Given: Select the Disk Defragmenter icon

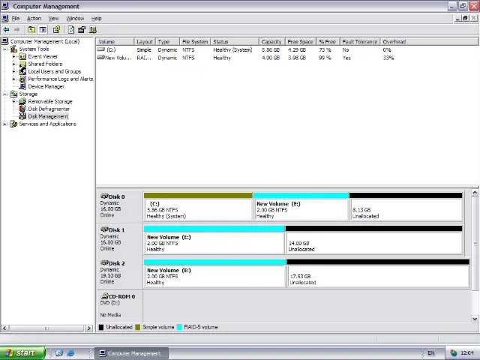Looking at the screenshot, I should pyautogui.click(x=22, y=109).
